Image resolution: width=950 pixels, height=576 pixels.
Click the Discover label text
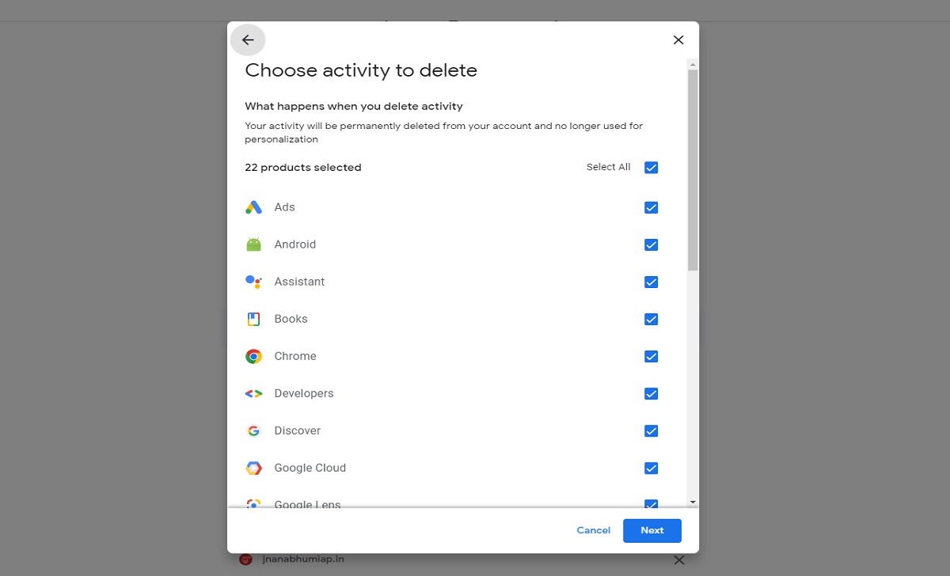click(298, 430)
